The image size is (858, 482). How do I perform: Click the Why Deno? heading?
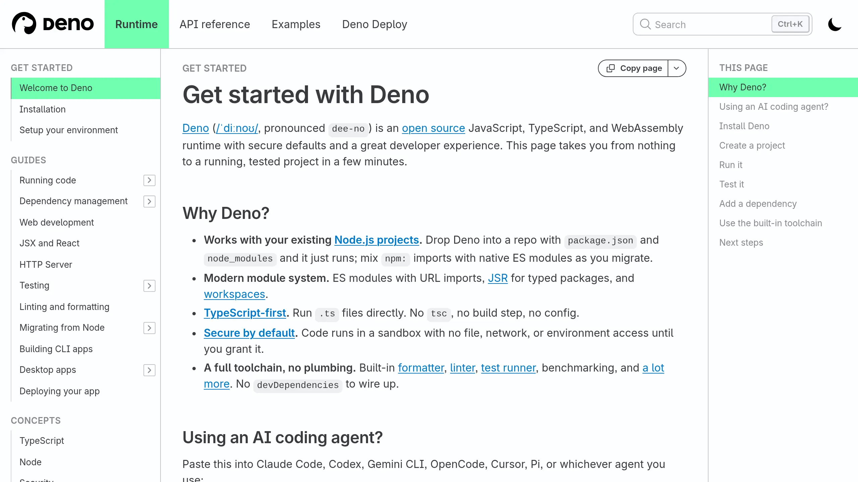[x=226, y=213]
